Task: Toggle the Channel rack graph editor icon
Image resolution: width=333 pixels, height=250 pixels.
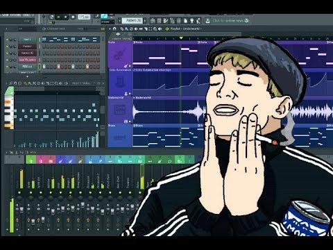Action: tap(103, 28)
